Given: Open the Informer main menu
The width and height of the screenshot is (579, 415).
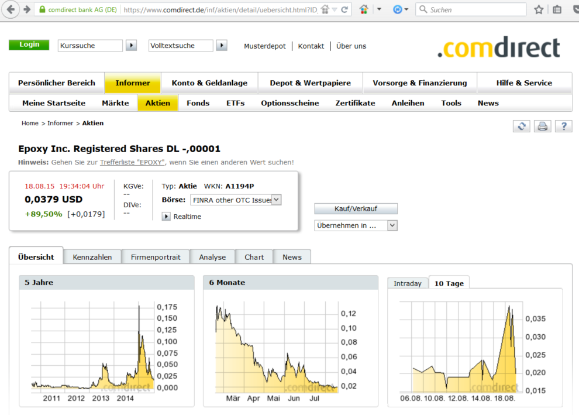Looking at the screenshot, I should tap(133, 83).
